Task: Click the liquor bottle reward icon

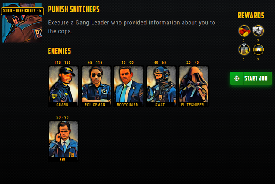Action: point(244,50)
